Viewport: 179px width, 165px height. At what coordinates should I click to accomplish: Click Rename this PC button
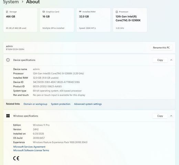[161, 47]
